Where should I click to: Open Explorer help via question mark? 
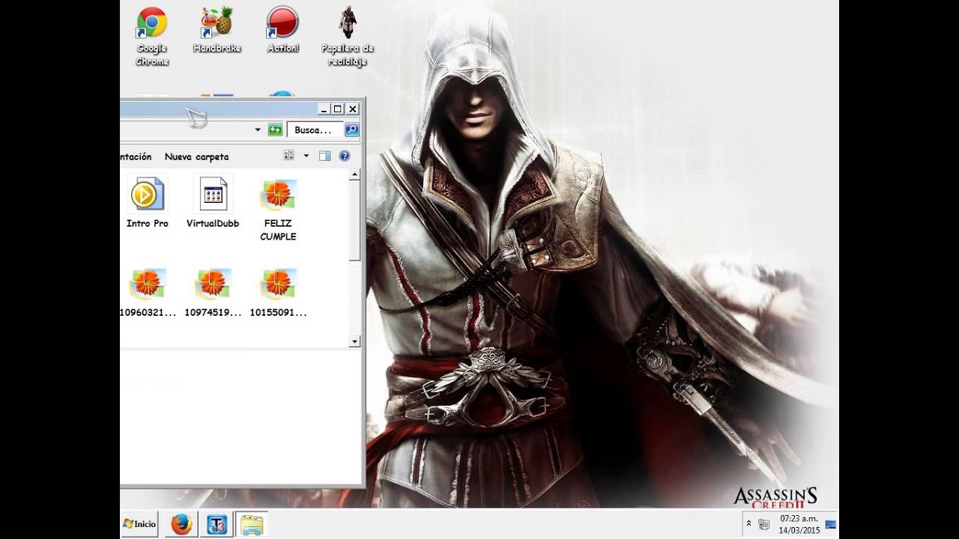(x=345, y=156)
